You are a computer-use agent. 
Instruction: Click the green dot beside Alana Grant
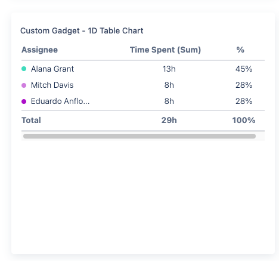point(24,69)
